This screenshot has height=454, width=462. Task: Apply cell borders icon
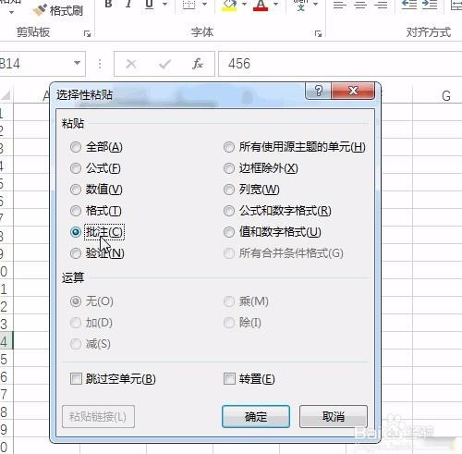[x=188, y=5]
